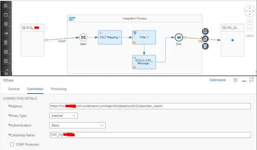Select the Filter 1 step
257x150 pixels.
144,37
